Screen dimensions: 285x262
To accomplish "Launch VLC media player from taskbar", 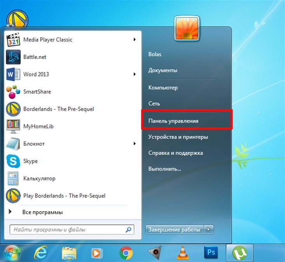I will pyautogui.click(x=183, y=253).
